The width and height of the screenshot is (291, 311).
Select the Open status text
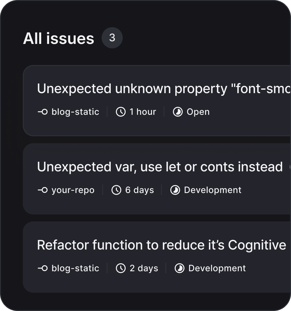pyautogui.click(x=198, y=112)
